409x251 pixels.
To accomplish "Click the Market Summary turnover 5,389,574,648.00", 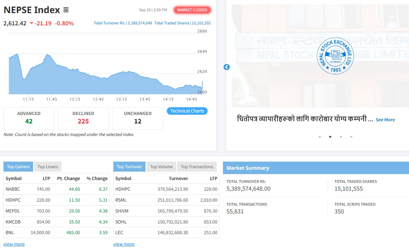I will [x=249, y=189].
